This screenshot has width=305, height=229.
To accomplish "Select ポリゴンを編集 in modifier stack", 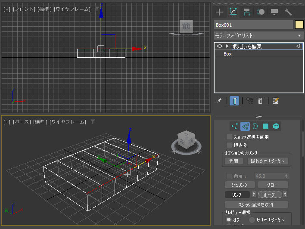I will tap(247, 46).
